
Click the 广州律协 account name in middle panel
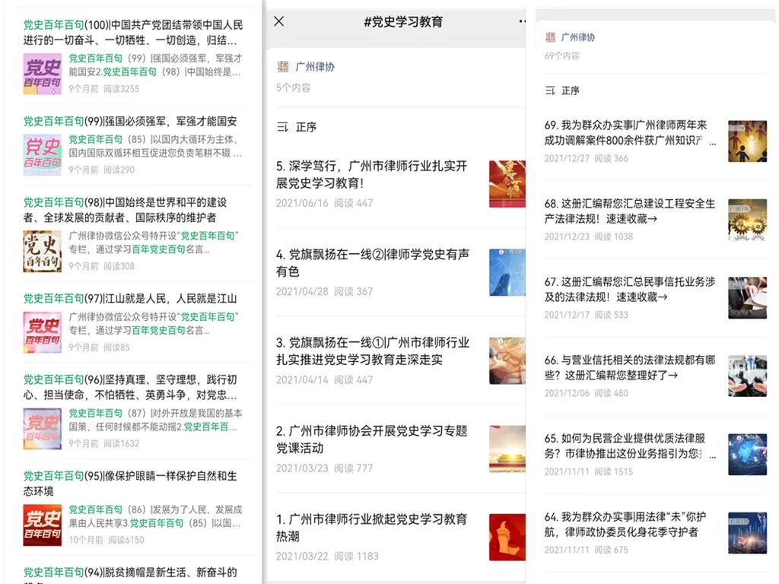click(316, 67)
